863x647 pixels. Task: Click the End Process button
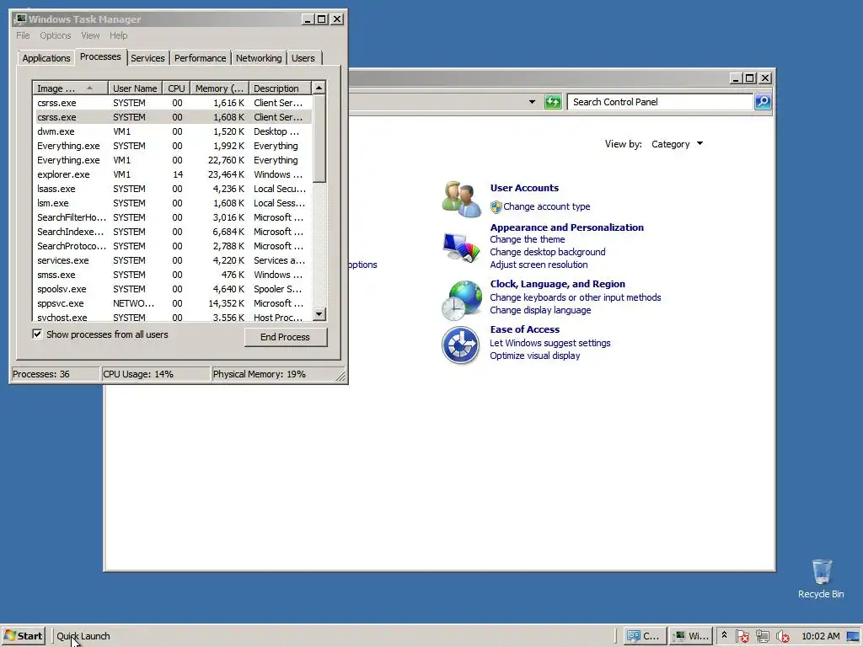tap(285, 337)
